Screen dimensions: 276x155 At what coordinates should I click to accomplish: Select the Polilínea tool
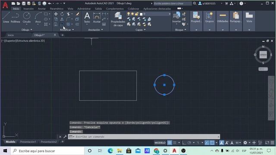(16, 18)
